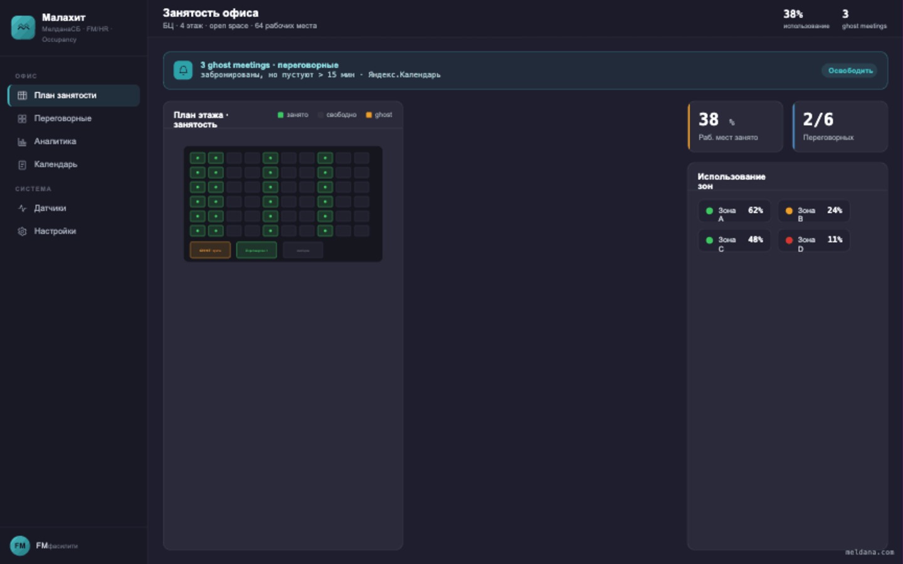The height and width of the screenshot is (564, 903).
Task: Click the bell icon in ghost meetings alert
Action: point(183,70)
